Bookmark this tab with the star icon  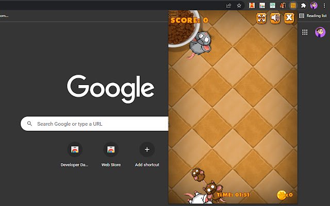click(x=239, y=6)
